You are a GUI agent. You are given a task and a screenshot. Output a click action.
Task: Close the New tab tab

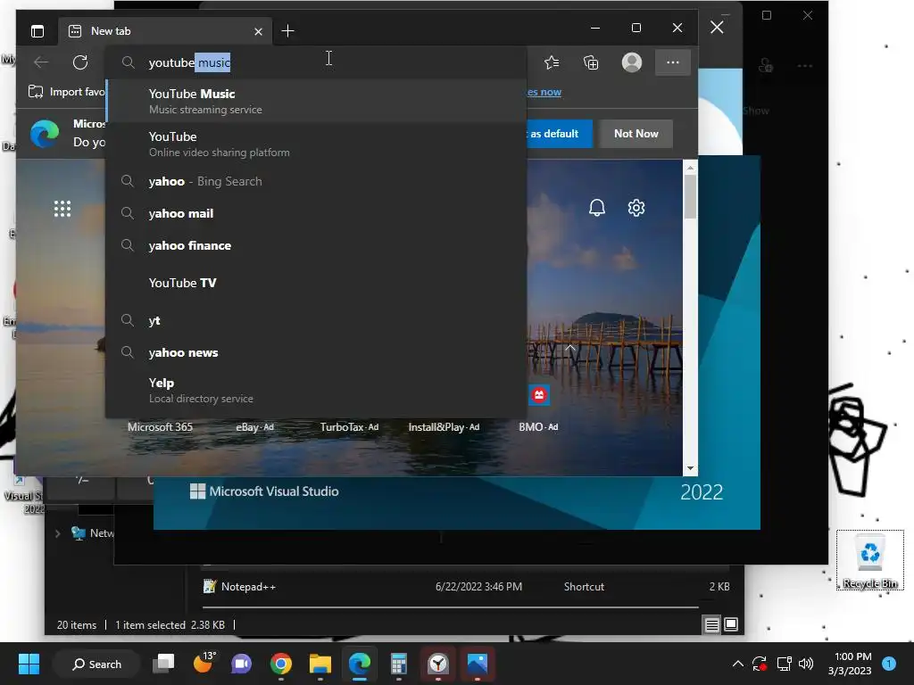click(x=258, y=31)
